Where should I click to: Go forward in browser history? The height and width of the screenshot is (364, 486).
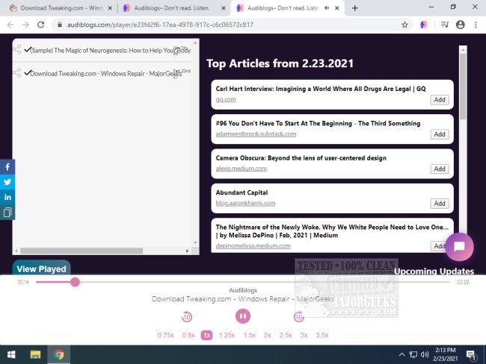[x=25, y=25]
